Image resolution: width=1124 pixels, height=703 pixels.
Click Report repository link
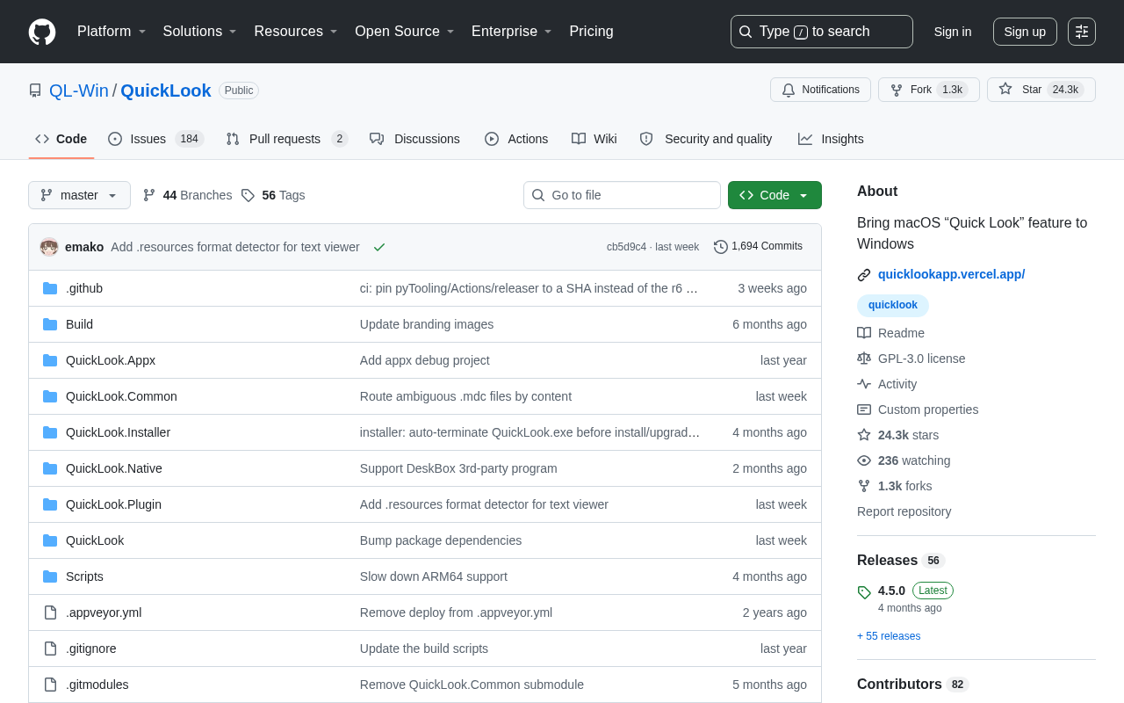tap(904, 511)
